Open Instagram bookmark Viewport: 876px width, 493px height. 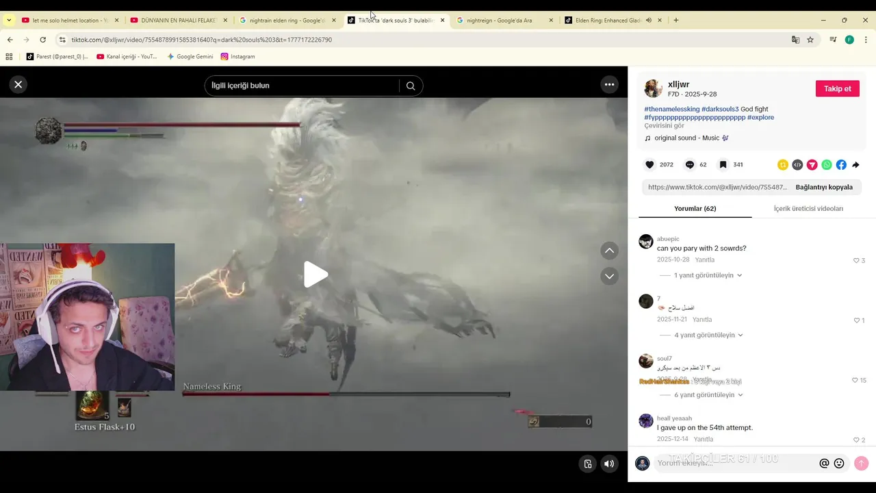point(237,56)
